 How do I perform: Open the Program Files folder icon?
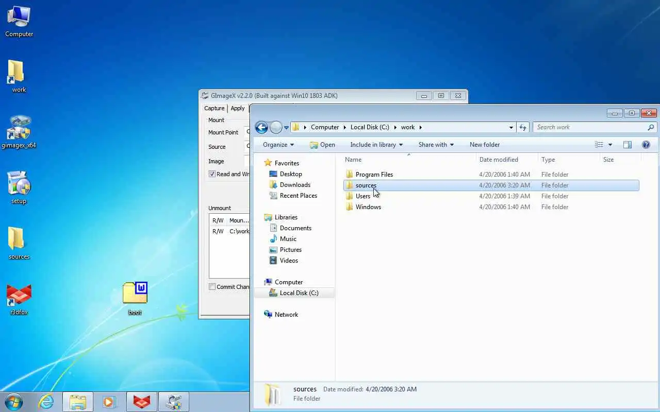349,174
